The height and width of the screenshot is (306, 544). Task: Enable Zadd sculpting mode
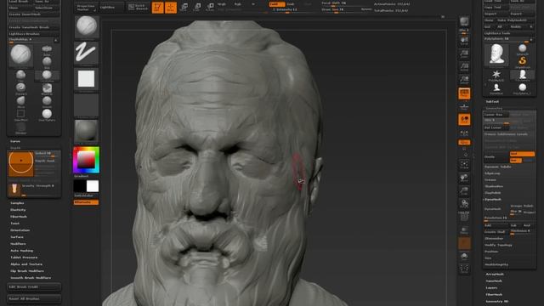[x=277, y=4]
